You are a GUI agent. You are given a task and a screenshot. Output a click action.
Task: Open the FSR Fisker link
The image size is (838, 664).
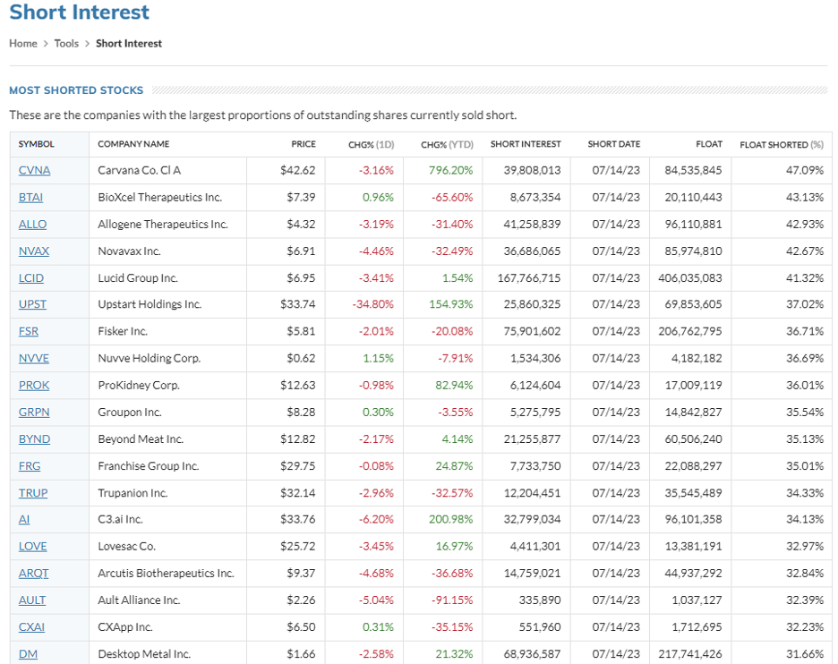pyautogui.click(x=28, y=331)
